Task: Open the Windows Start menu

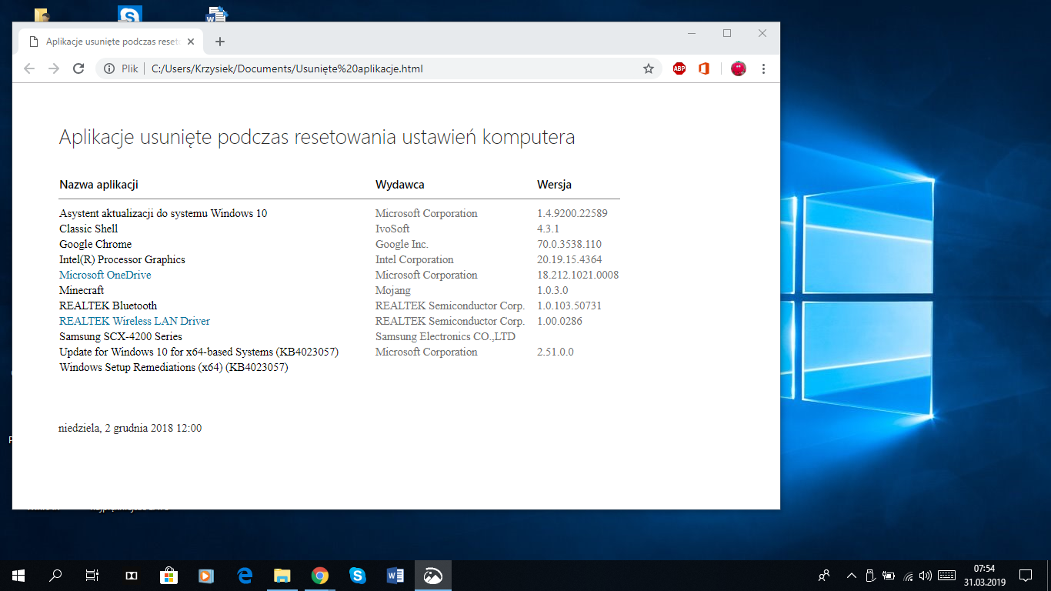Action: (x=18, y=575)
